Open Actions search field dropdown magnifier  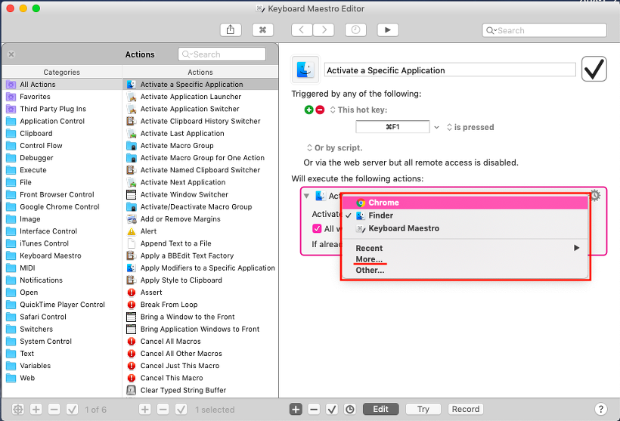coord(186,54)
